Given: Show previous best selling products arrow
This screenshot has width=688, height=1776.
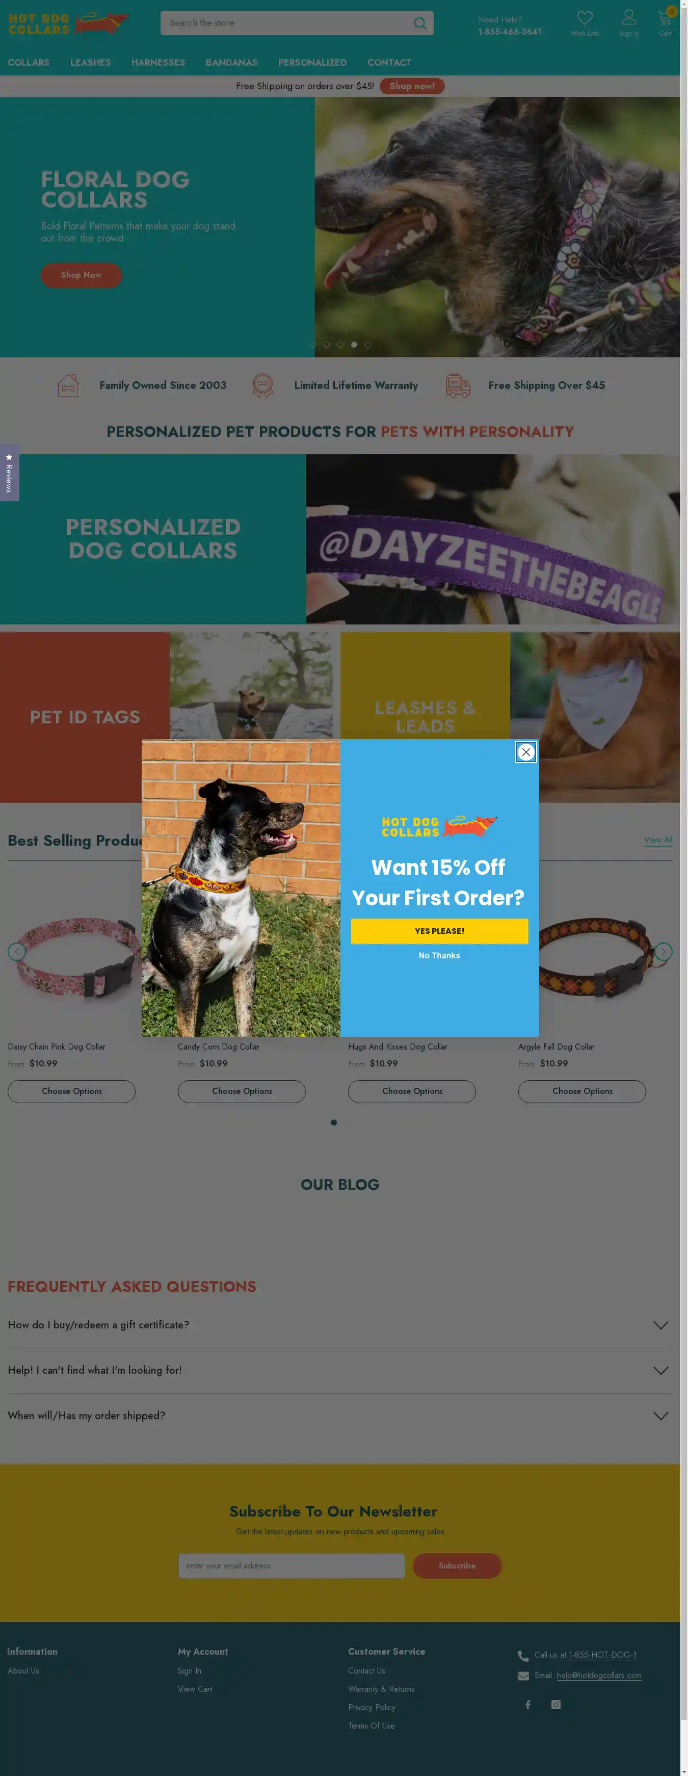Looking at the screenshot, I should pyautogui.click(x=16, y=951).
